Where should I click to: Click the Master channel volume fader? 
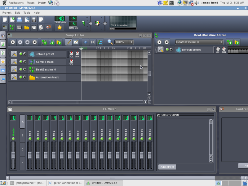coord(13,155)
